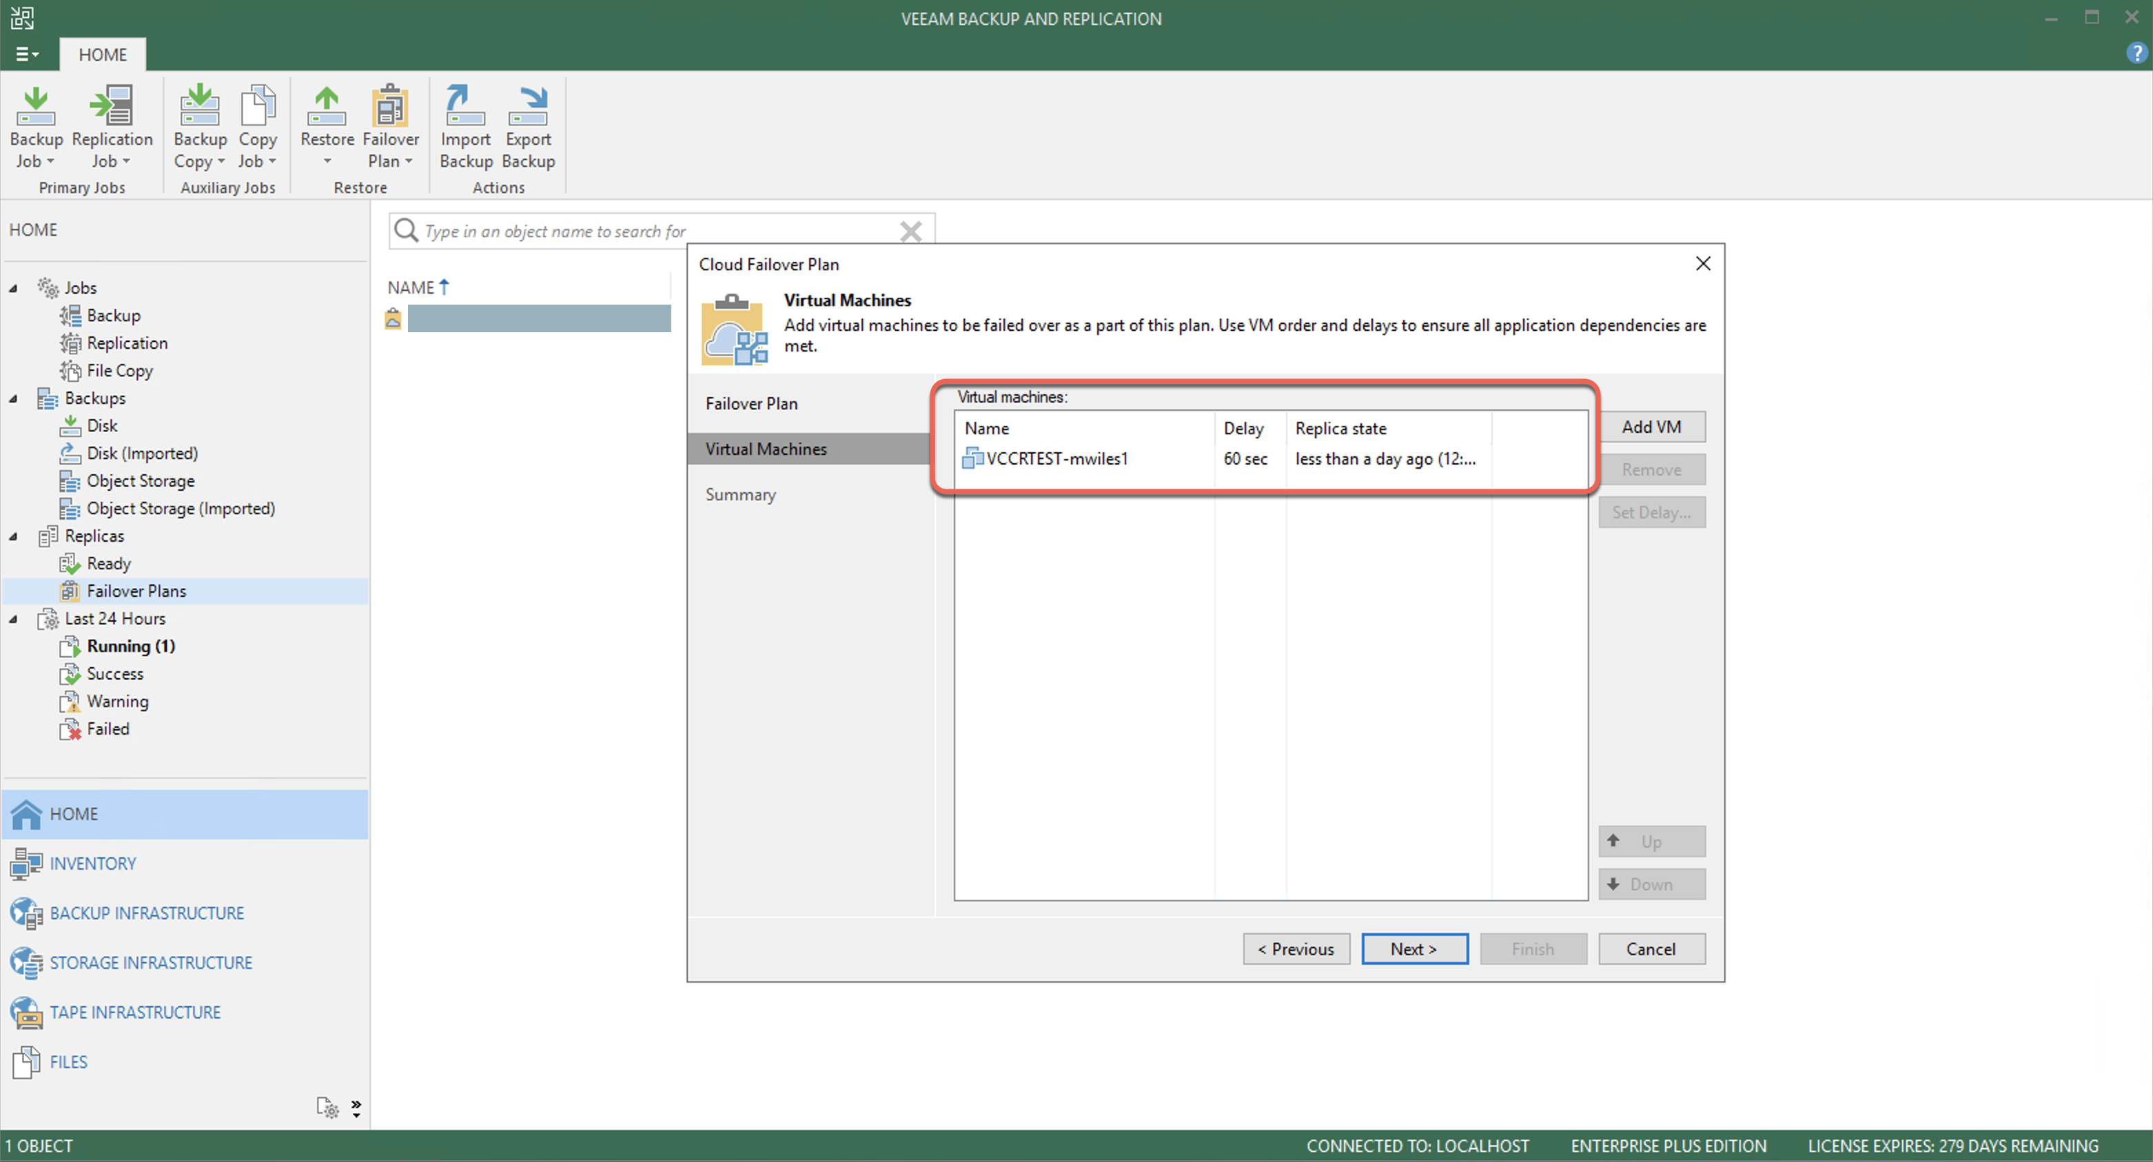Viewport: 2153px width, 1162px height.
Task: Select Running (1) in Last 24 Hours
Action: click(x=130, y=646)
